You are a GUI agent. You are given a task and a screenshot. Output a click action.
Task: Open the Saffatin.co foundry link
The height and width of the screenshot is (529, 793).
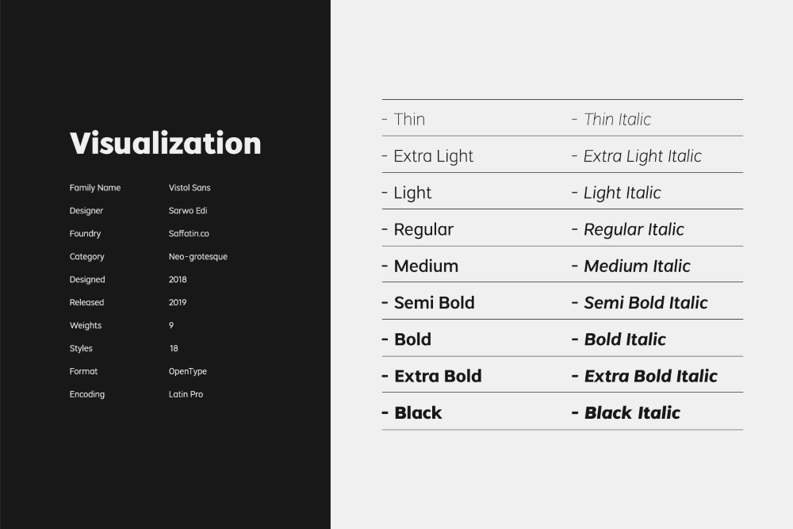189,234
